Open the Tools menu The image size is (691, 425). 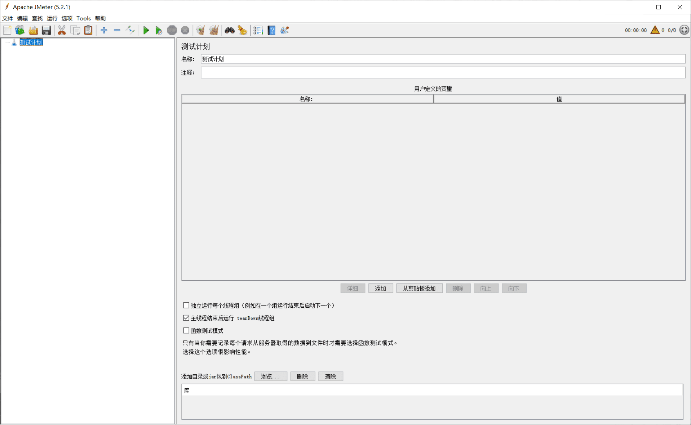[x=84, y=18]
